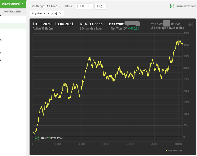Screen dimensions: 197x156
Task: Open the Winged Guy (PS) player dropdown
Action: point(12,4)
